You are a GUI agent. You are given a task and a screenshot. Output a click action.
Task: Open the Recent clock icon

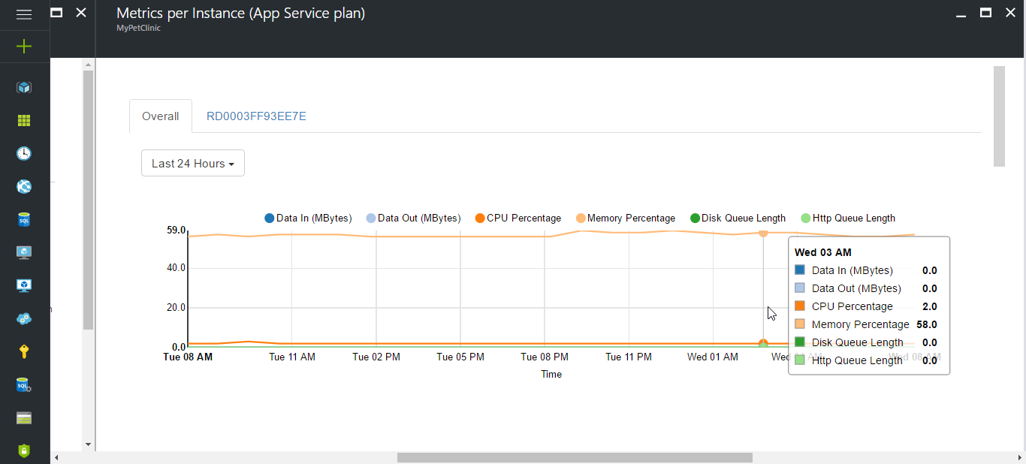pyautogui.click(x=24, y=153)
